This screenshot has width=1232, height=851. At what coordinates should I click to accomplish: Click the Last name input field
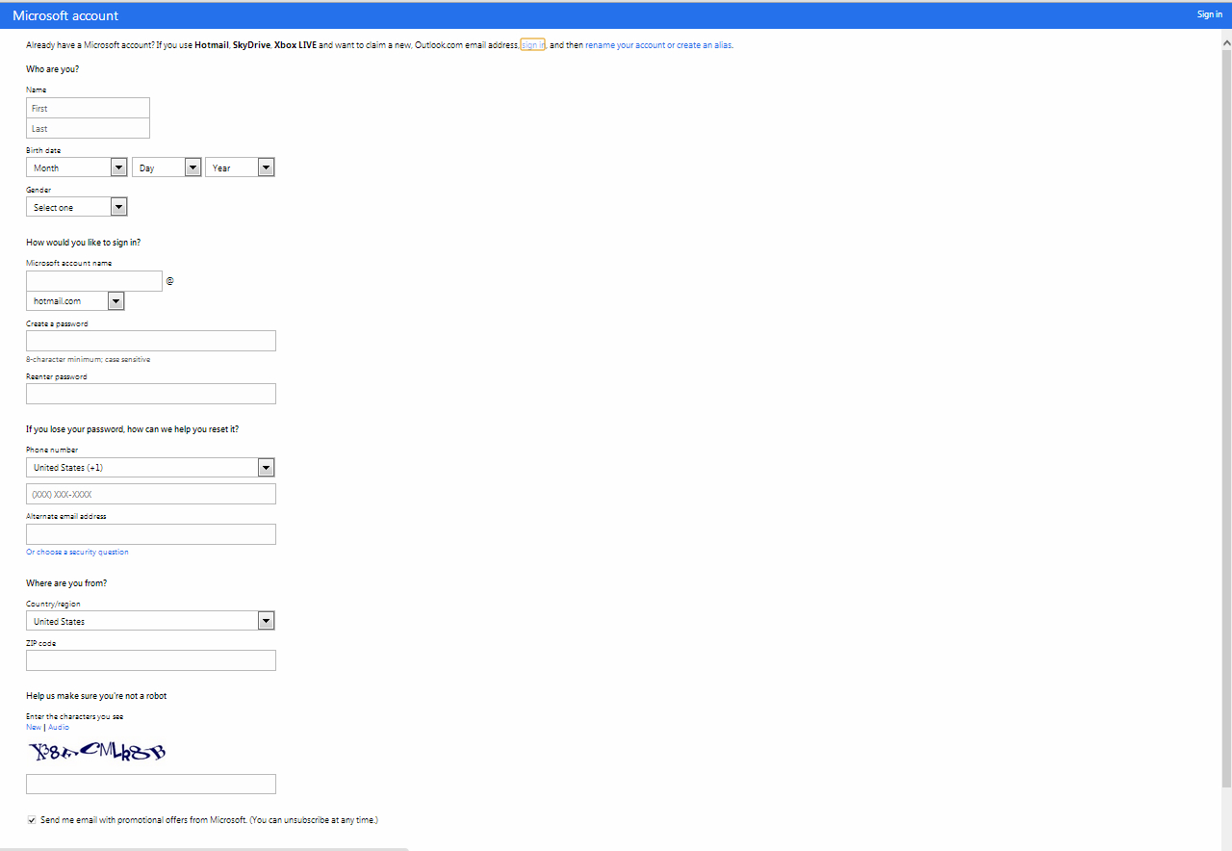tap(88, 128)
